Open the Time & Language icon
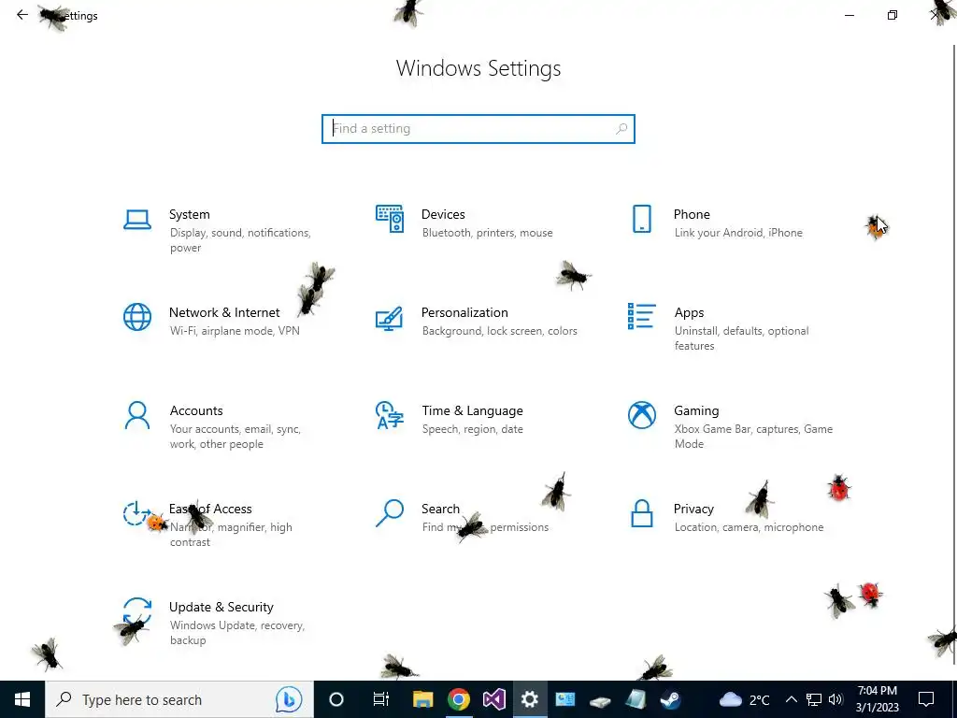957x718 pixels. pos(390,415)
